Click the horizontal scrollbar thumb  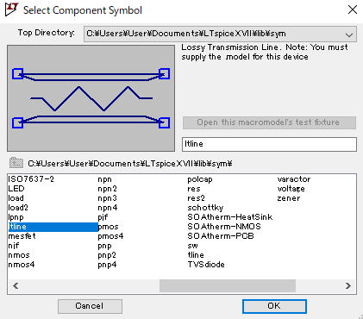[228, 285]
